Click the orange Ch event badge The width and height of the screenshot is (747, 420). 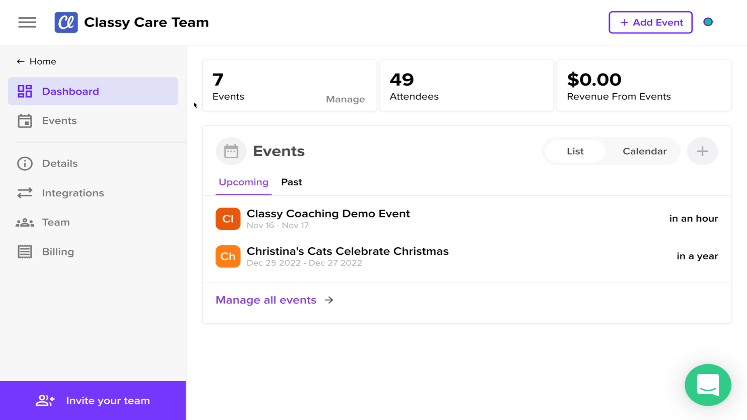tap(228, 256)
